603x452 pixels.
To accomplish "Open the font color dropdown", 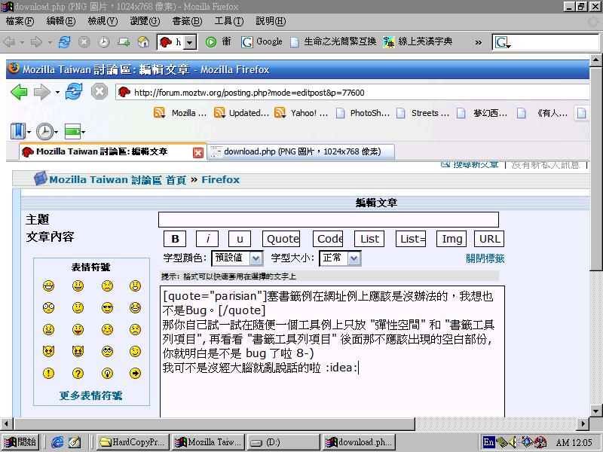I will pyautogui.click(x=256, y=258).
